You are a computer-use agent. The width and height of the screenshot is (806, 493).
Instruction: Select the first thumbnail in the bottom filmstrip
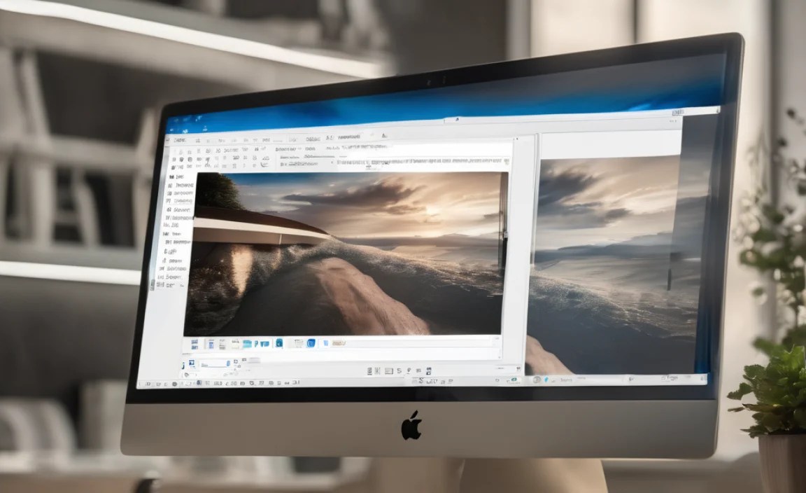(193, 342)
